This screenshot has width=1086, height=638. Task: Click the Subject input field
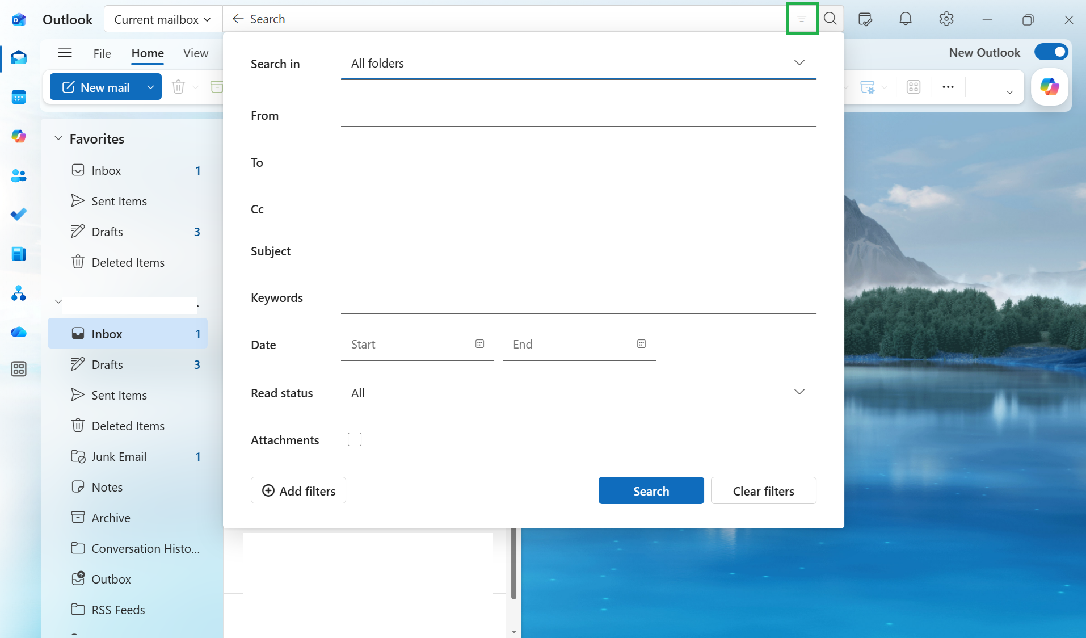579,255
